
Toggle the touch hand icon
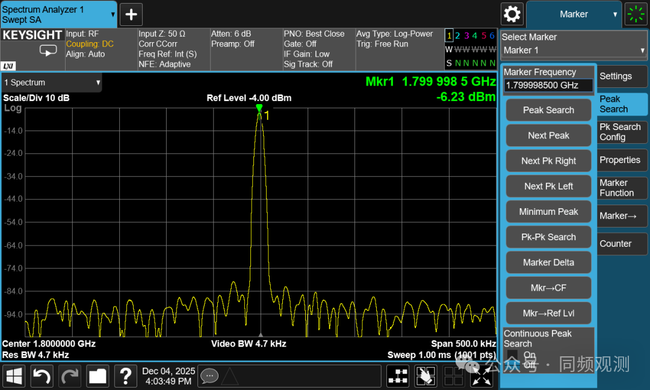pos(426,377)
